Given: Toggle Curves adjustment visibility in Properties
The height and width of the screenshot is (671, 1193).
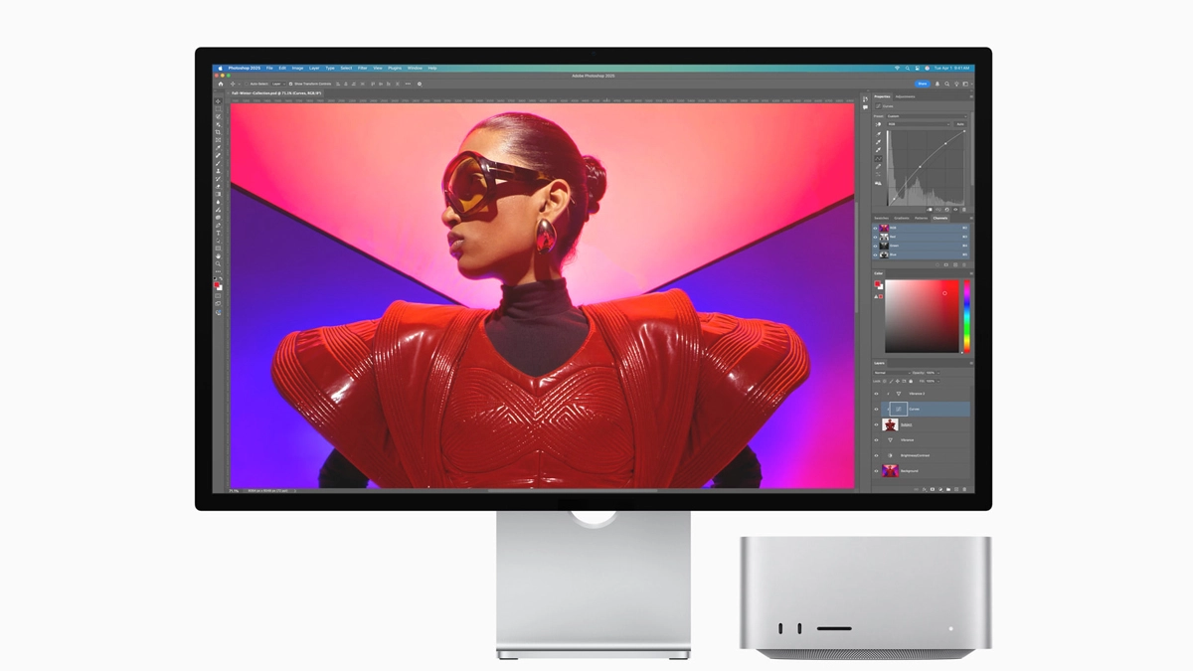Looking at the screenshot, I should 955,210.
